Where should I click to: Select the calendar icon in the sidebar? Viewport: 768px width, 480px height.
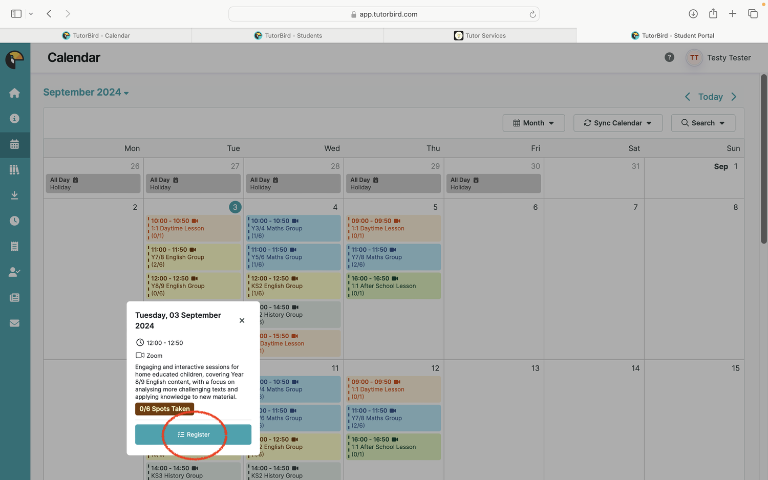tap(14, 144)
